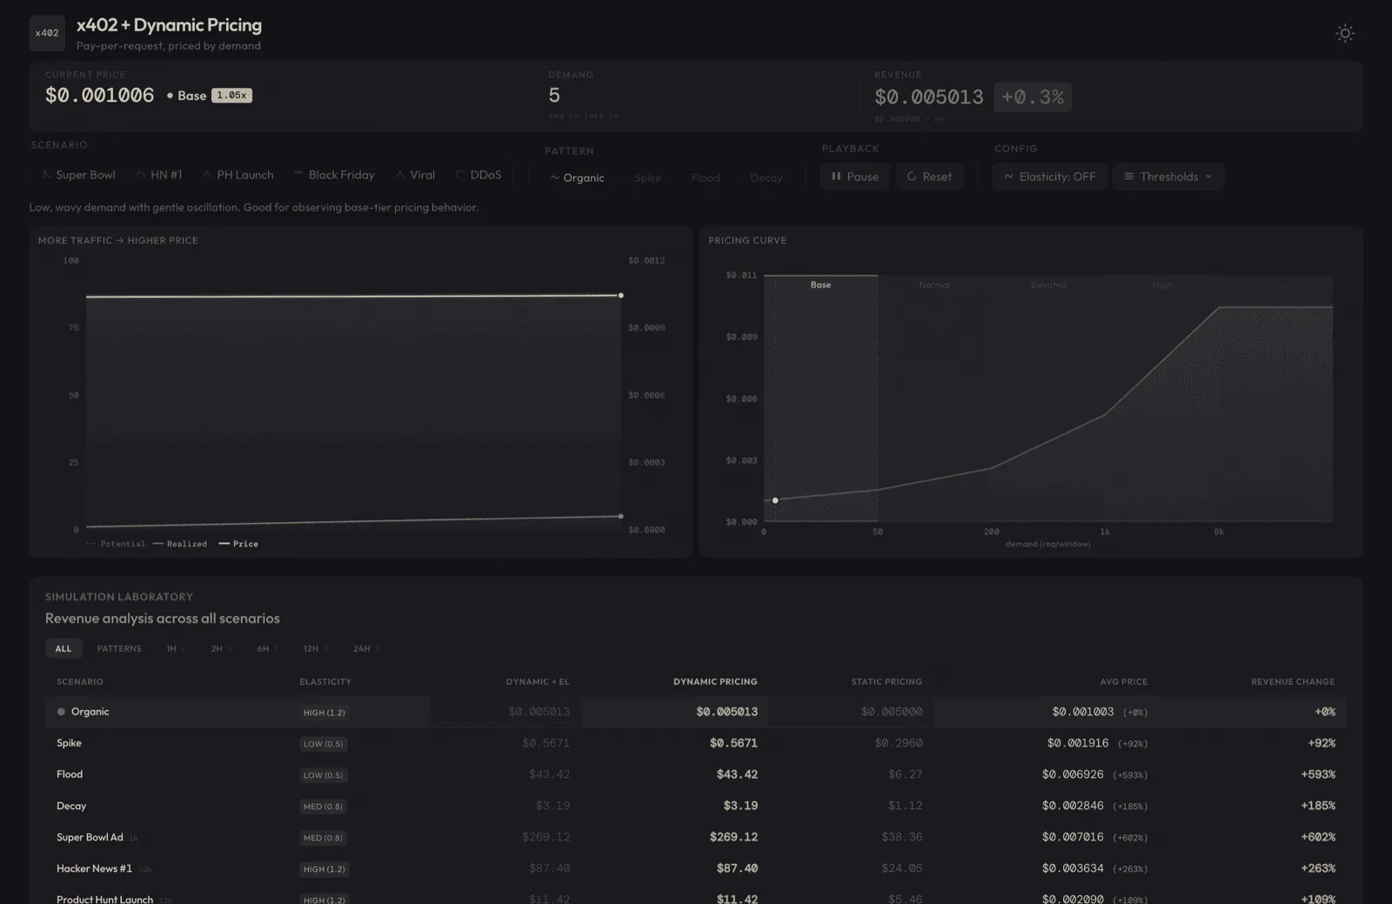1392x904 pixels.
Task: Switch to the PATTERNS tab
Action: tap(119, 648)
